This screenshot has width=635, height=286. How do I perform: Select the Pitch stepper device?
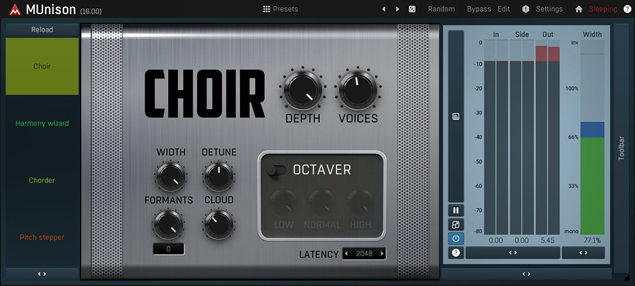click(42, 237)
